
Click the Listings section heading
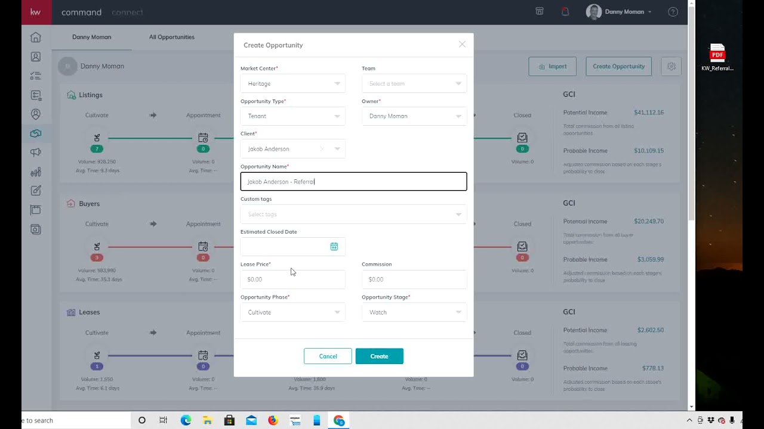[x=91, y=95]
